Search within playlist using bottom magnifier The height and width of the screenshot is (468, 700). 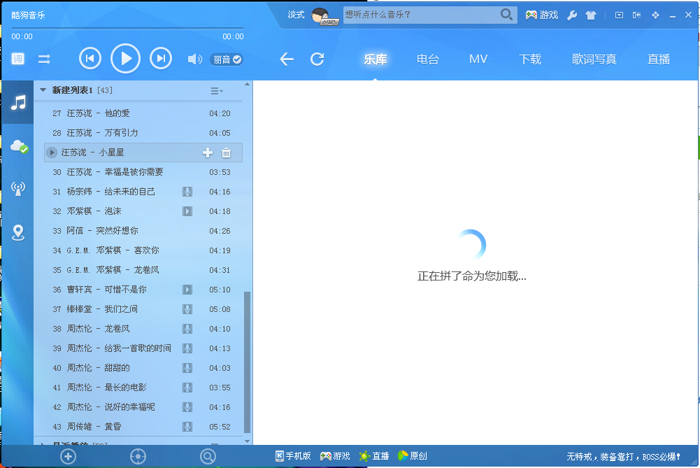(208, 456)
